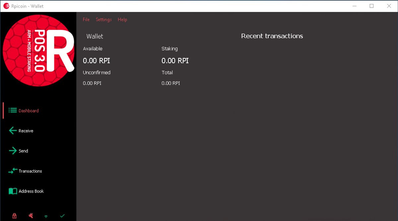Open Receive via its left-arrow icon
The image size is (398, 221).
point(13,131)
